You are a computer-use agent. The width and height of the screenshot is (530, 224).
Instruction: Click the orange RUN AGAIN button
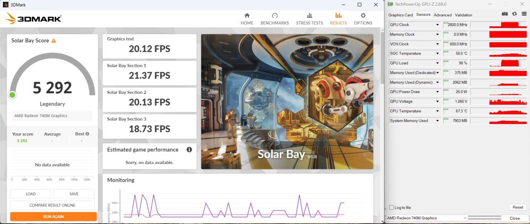click(x=53, y=217)
